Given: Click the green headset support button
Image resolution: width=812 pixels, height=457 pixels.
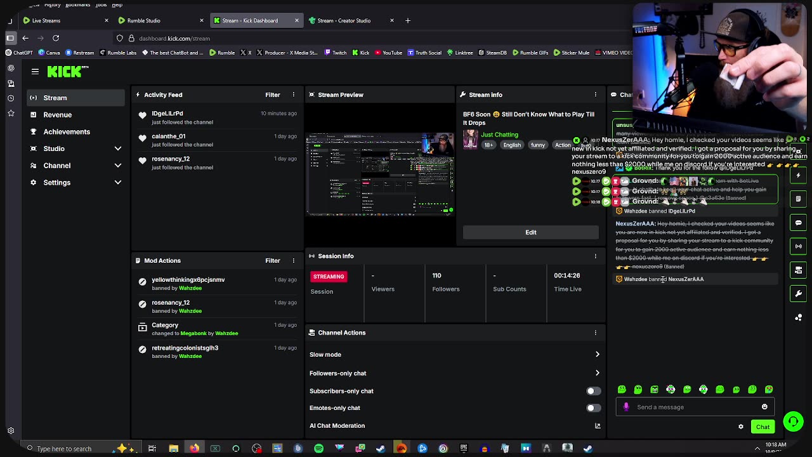Looking at the screenshot, I should (x=793, y=421).
